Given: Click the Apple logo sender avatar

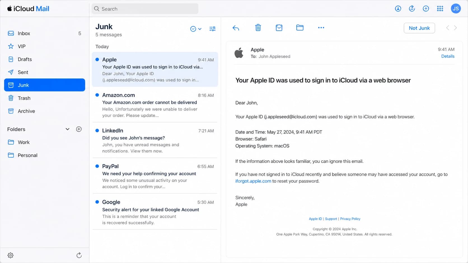Looking at the screenshot, I should click(239, 53).
